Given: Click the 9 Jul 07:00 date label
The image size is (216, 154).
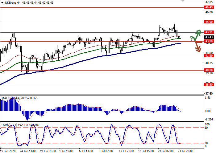Looking at the screenshot, I should click(x=106, y=151).
